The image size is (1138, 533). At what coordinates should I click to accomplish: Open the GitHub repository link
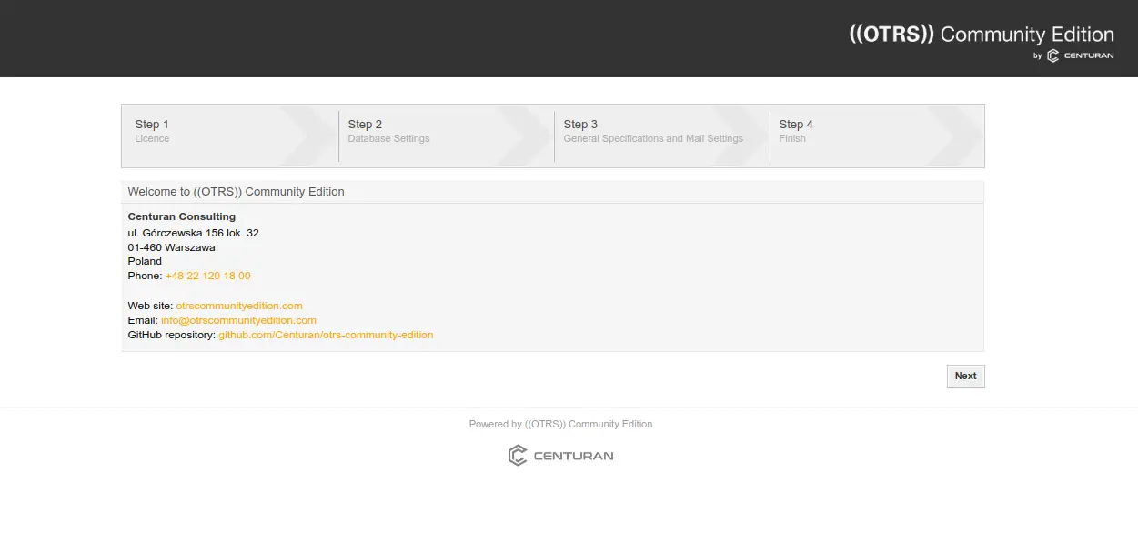(326, 335)
